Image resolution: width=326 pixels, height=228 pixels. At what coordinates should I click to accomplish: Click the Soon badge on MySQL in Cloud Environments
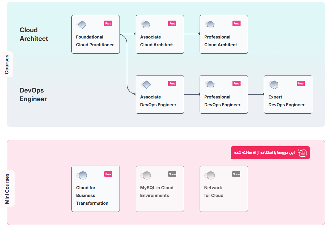[x=172, y=174]
